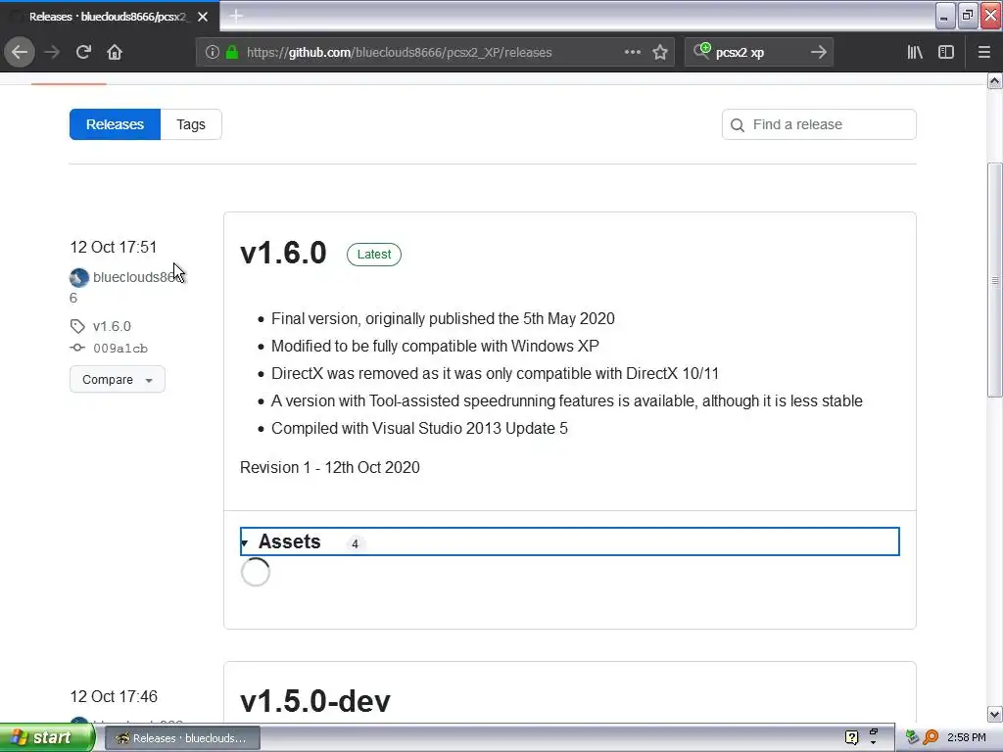Click the Windows XP compatibility bullet text

tap(435, 346)
